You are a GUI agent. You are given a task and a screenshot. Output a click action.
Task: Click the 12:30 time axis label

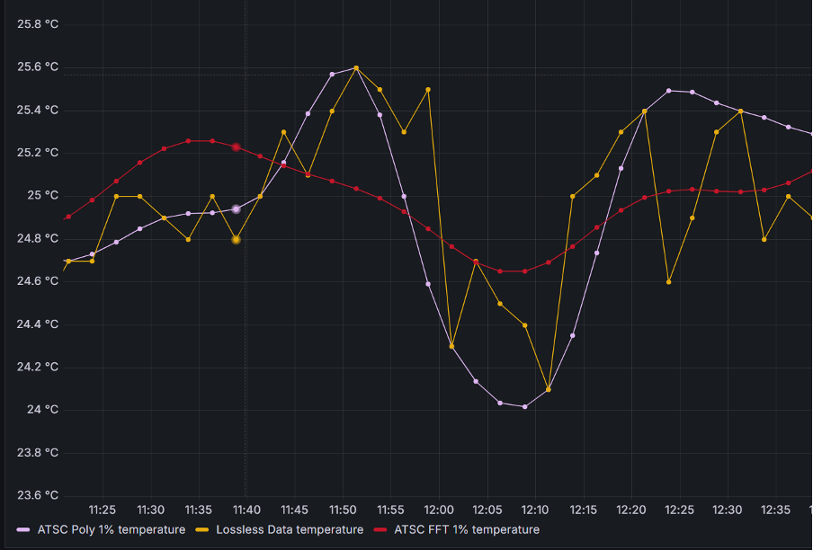click(727, 510)
